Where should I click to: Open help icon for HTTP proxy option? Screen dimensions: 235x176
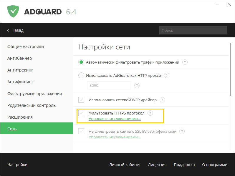click(167, 75)
